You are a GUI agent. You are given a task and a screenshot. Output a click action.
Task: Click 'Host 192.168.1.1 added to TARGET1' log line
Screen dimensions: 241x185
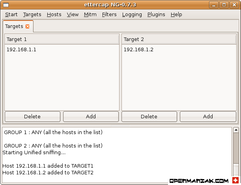tap(48, 166)
